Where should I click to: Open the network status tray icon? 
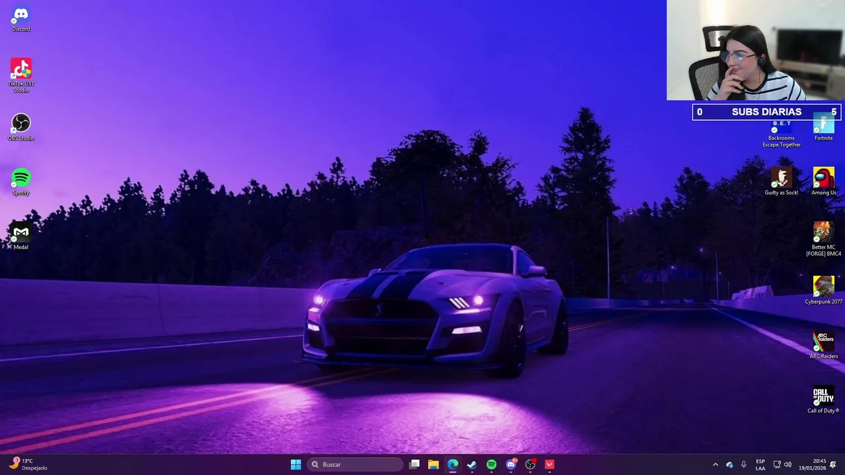[777, 464]
